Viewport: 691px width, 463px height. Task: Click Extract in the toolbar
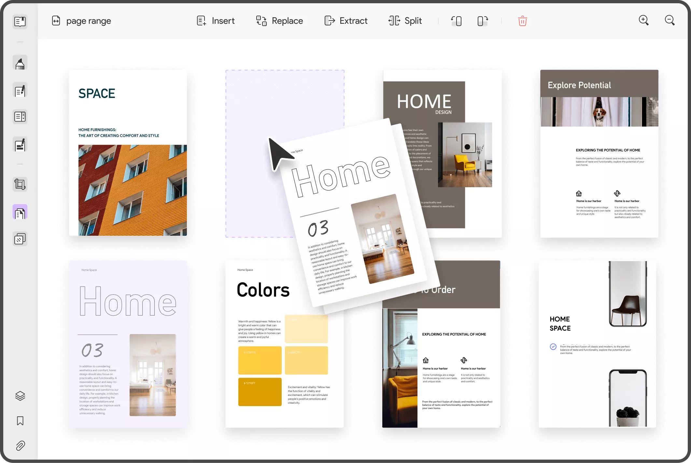tap(346, 21)
